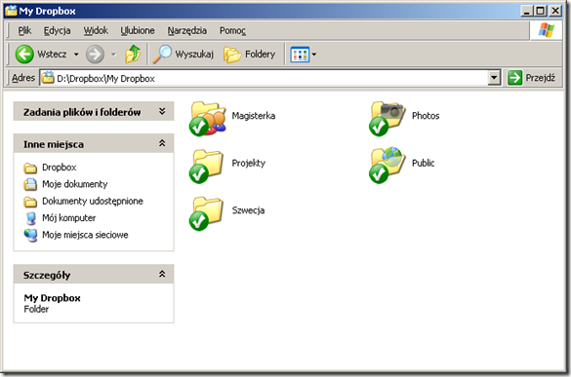Viewport: 571px width, 377px height.
Task: Open the Wstecz history dropdown arrow
Action: point(76,55)
